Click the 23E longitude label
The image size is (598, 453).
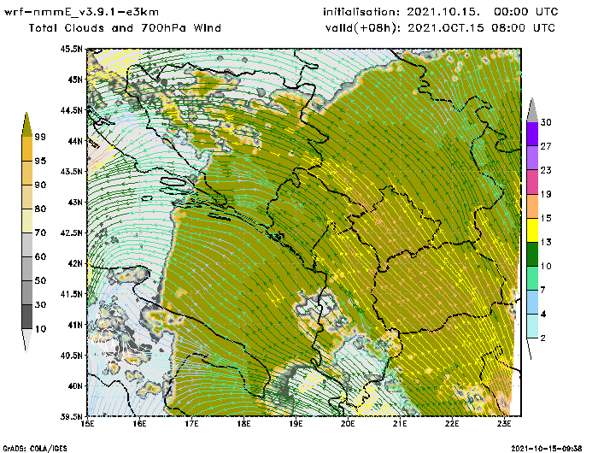(x=504, y=424)
